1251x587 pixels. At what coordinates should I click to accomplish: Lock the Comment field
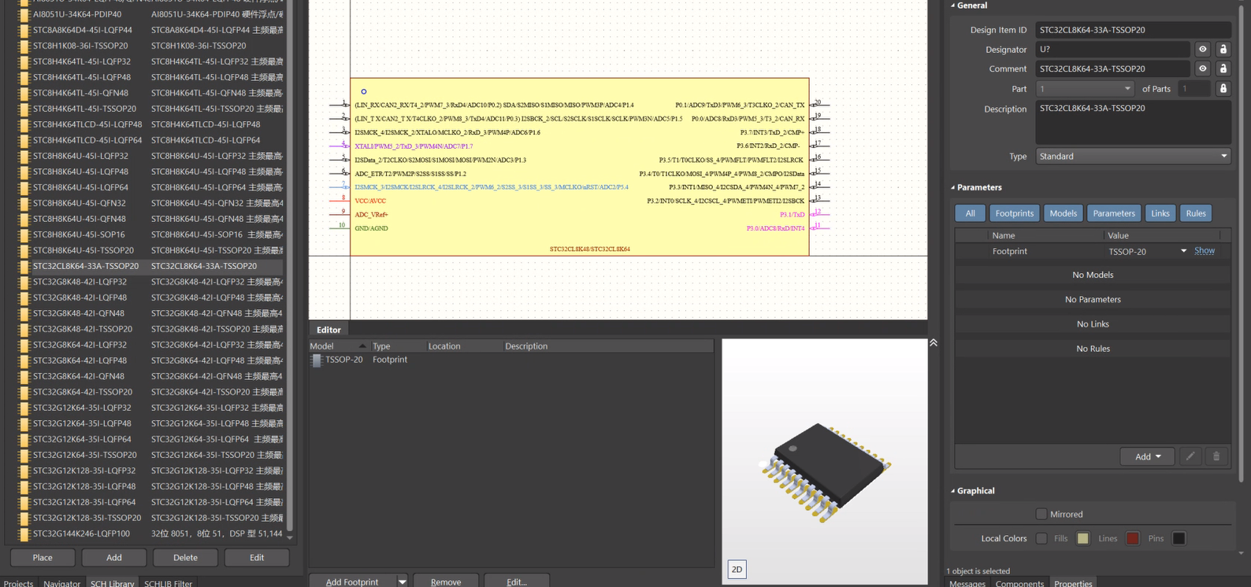click(x=1223, y=68)
